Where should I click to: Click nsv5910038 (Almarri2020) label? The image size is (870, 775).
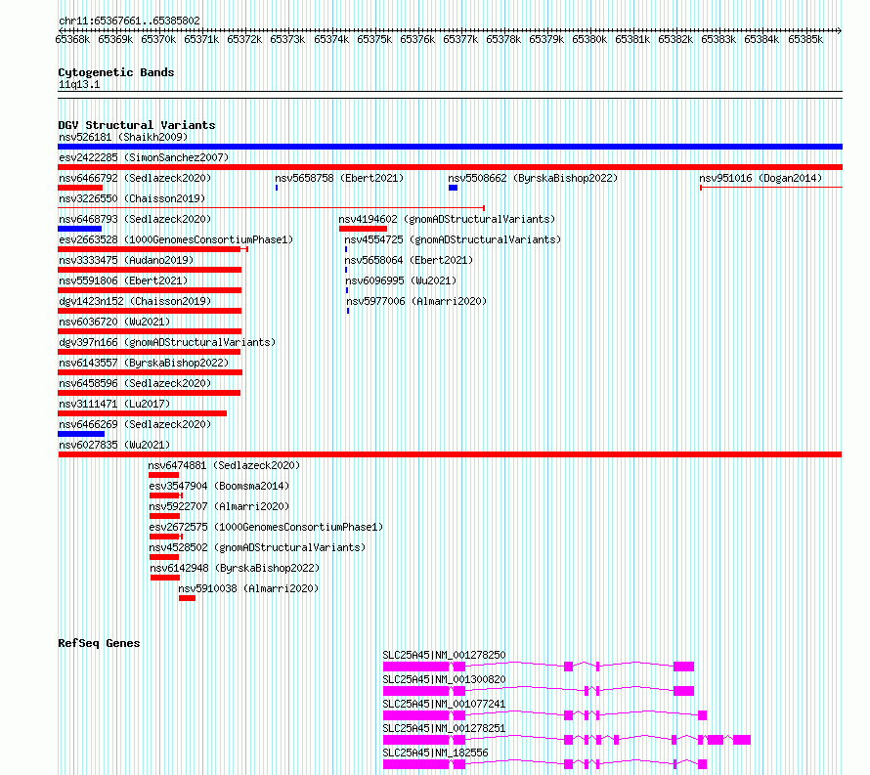(248, 588)
